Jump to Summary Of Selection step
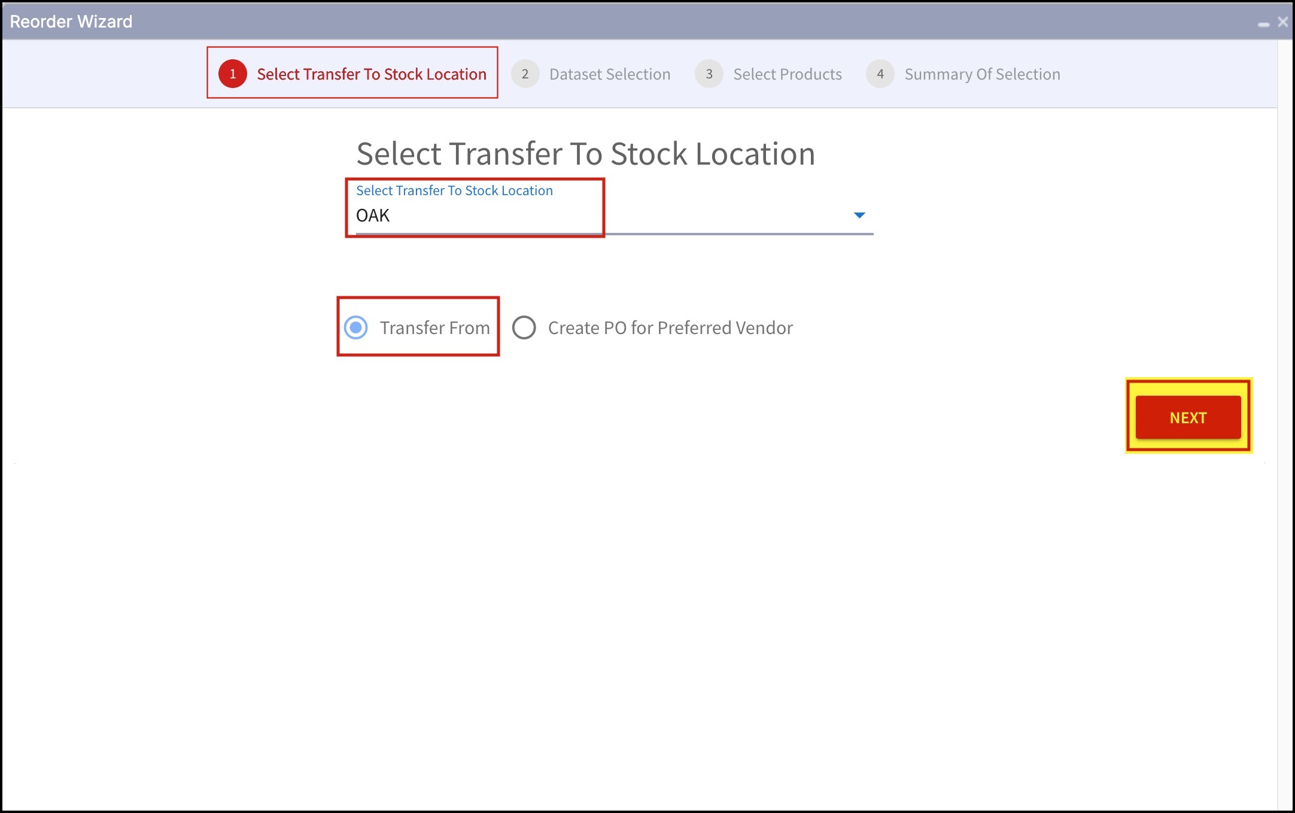The image size is (1295, 813). pyautogui.click(x=982, y=74)
